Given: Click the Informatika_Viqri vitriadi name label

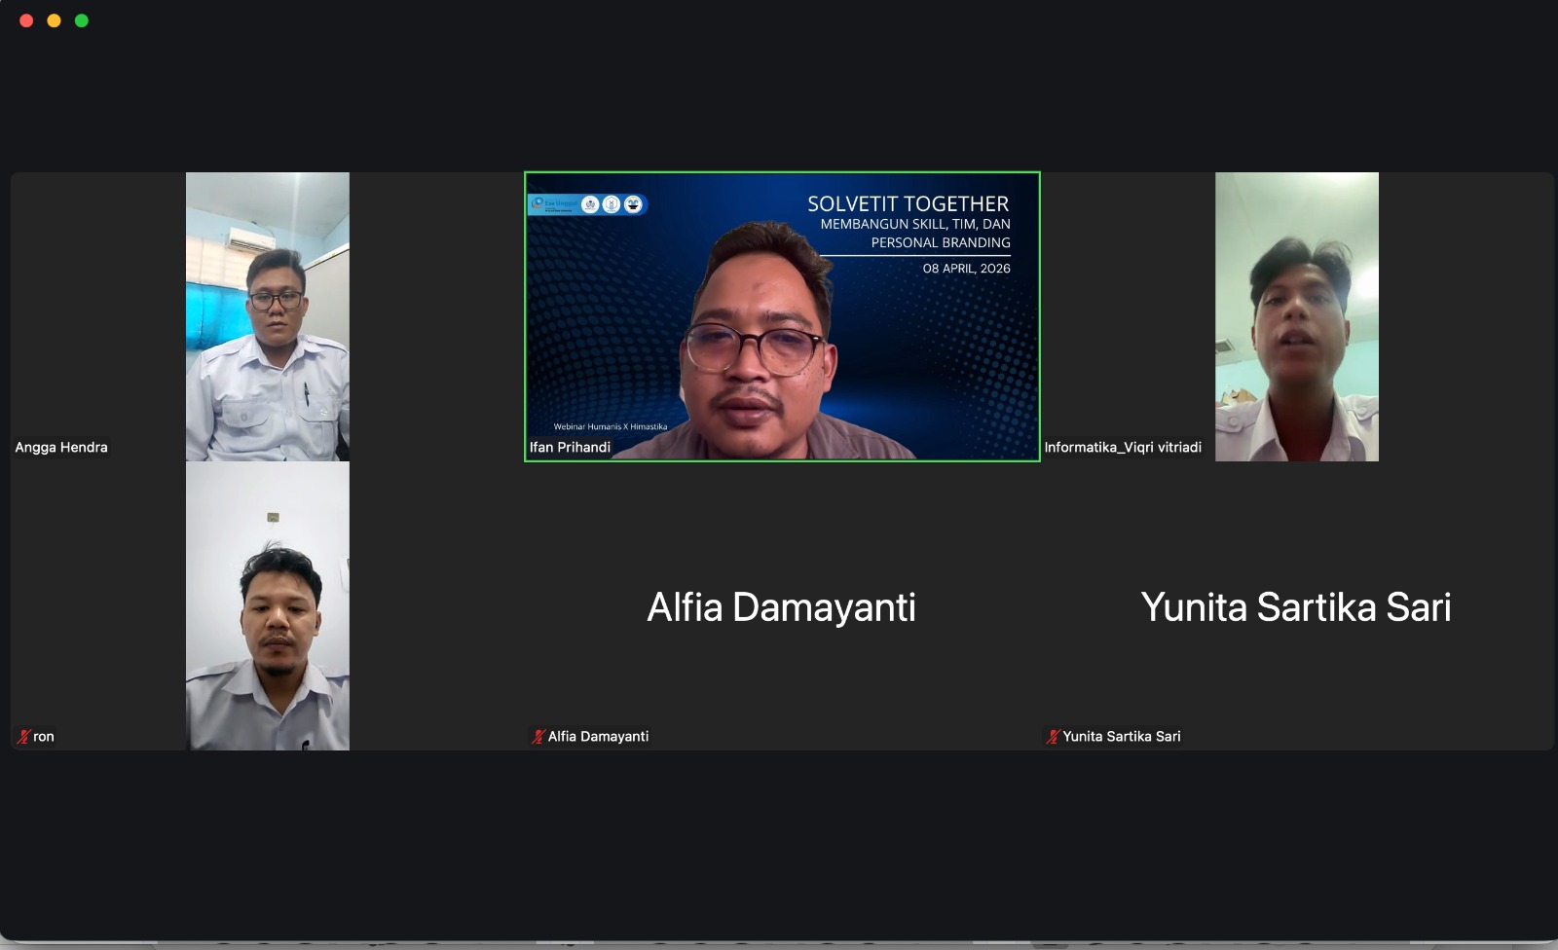Looking at the screenshot, I should tap(1123, 448).
